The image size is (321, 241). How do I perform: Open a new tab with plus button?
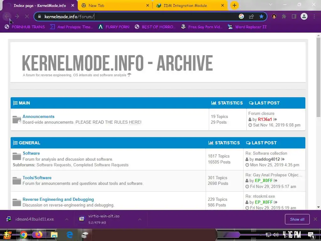pos(234,5)
